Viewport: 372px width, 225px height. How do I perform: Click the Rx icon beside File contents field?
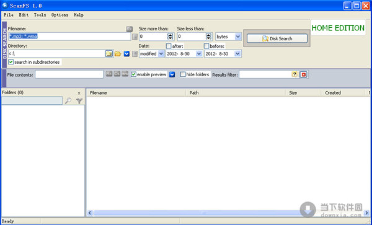(x=109, y=74)
